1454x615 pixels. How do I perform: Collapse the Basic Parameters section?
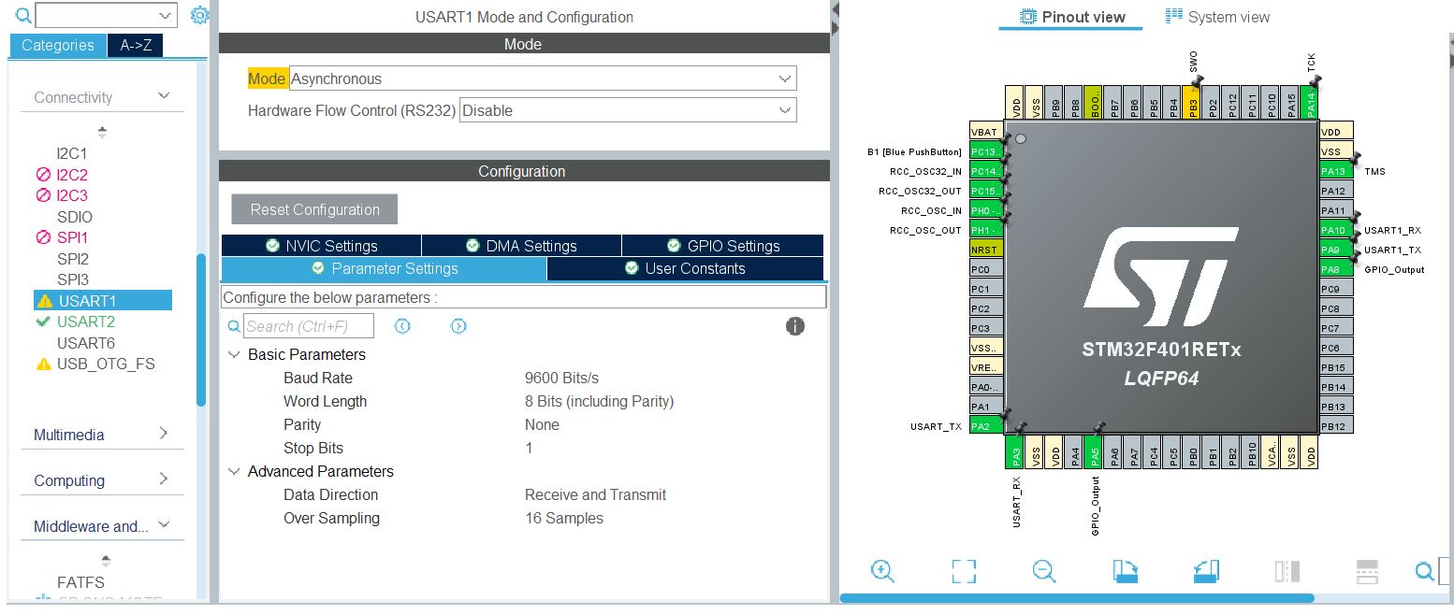pyautogui.click(x=234, y=354)
